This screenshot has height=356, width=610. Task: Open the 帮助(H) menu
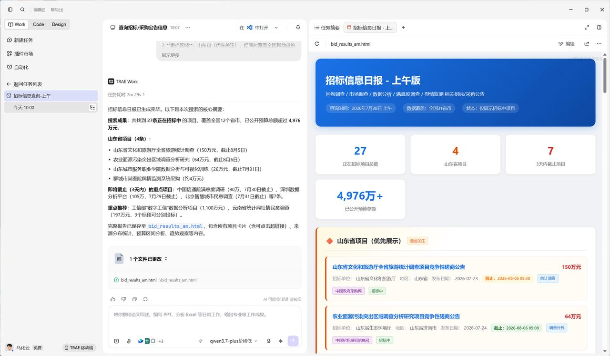(x=57, y=10)
